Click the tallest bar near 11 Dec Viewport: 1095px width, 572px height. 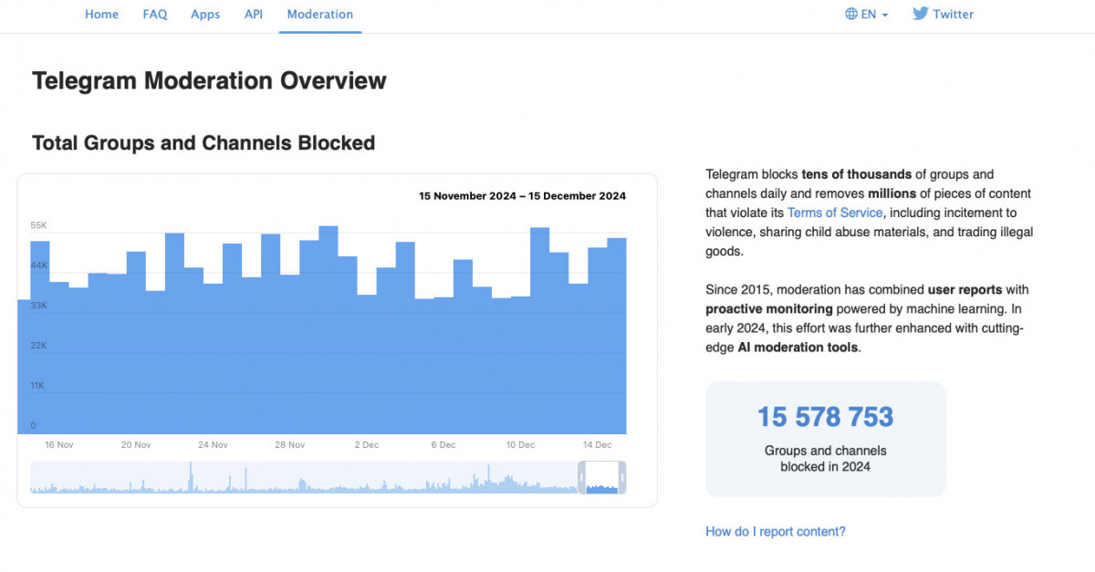(539, 330)
